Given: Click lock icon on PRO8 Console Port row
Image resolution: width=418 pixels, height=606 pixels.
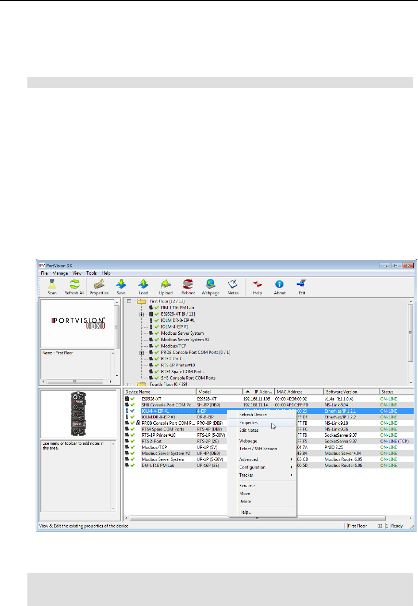Looking at the screenshot, I should coord(138,422).
